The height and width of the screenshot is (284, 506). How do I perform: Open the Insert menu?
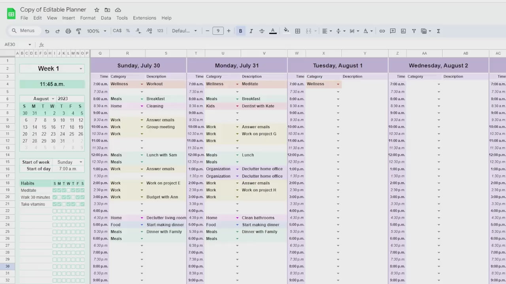click(x=68, y=18)
